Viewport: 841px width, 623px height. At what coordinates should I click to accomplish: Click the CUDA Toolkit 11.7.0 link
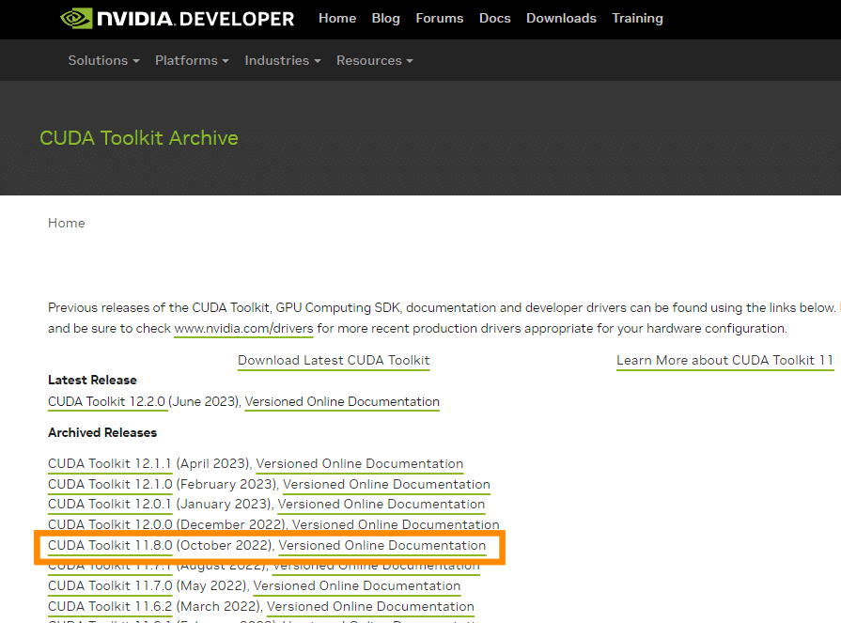[x=110, y=586]
